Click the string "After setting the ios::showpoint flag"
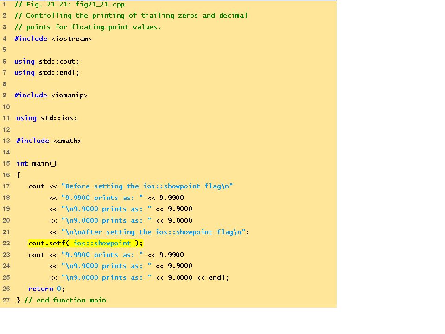The image size is (445, 334). tap(153, 232)
